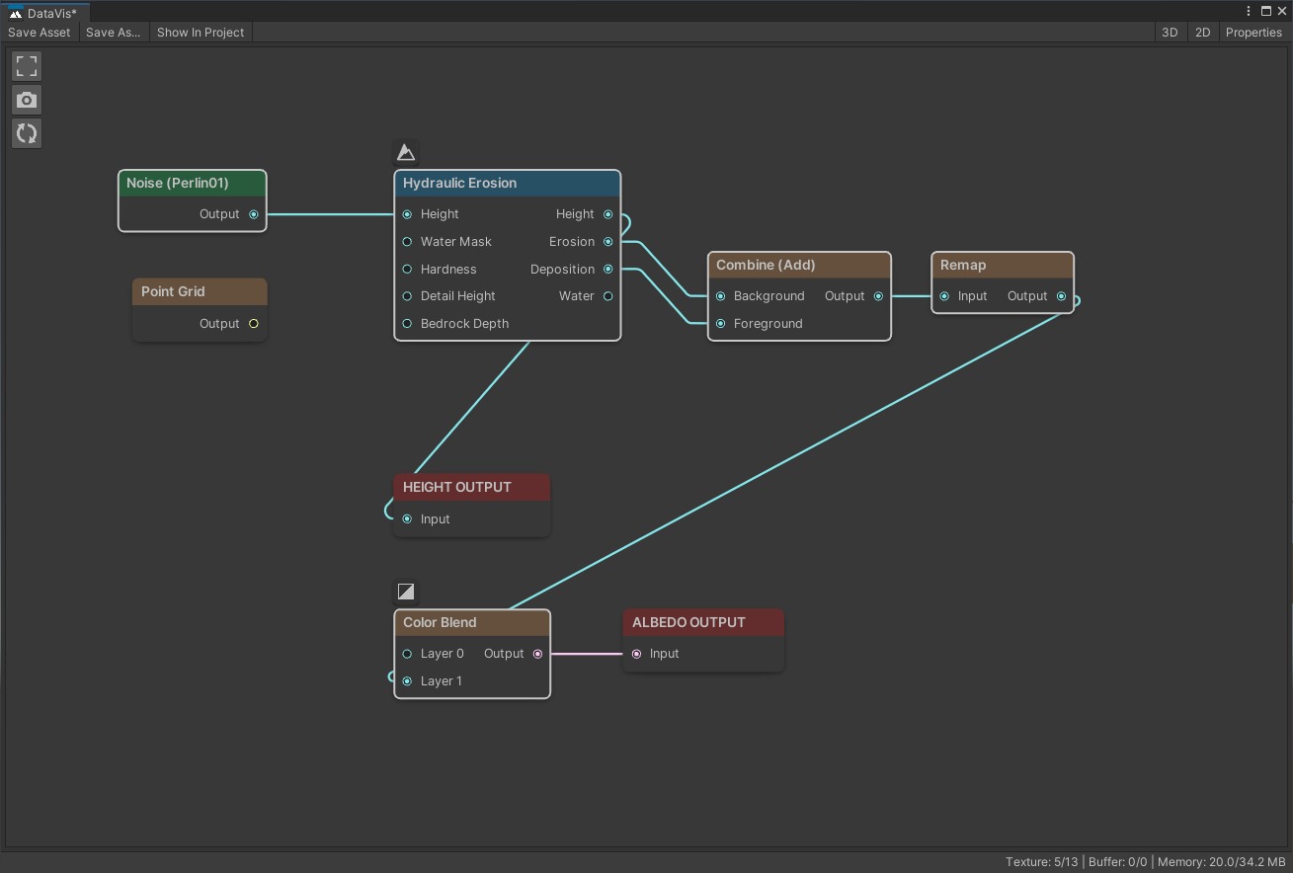Image resolution: width=1293 pixels, height=873 pixels.
Task: Click Color Blend pink Output port
Action: pos(538,654)
